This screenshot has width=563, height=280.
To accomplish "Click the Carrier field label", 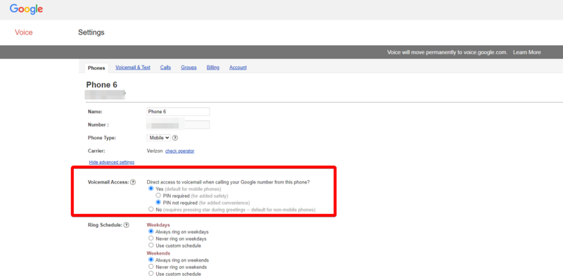I will (x=96, y=151).
